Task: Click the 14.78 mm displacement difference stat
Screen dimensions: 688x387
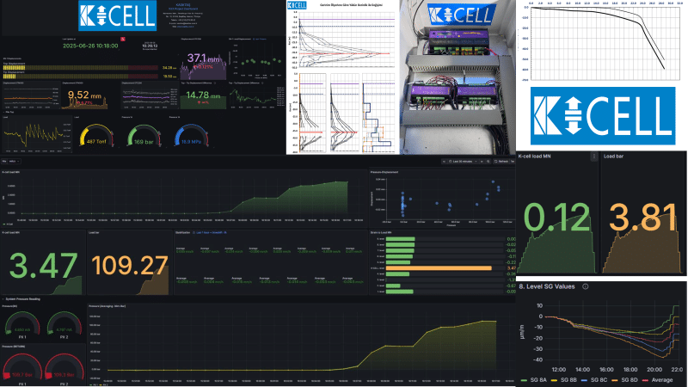Action: pos(203,95)
